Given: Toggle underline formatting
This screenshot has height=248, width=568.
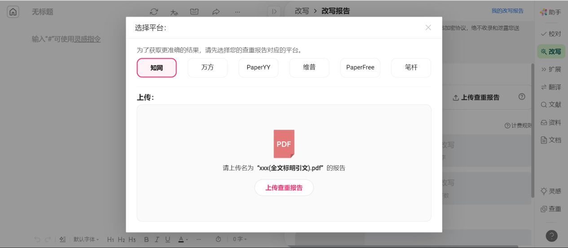Looking at the screenshot, I should (167, 239).
